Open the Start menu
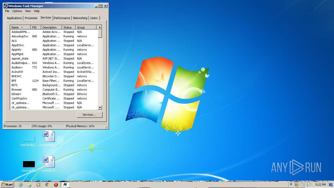 [7, 185]
